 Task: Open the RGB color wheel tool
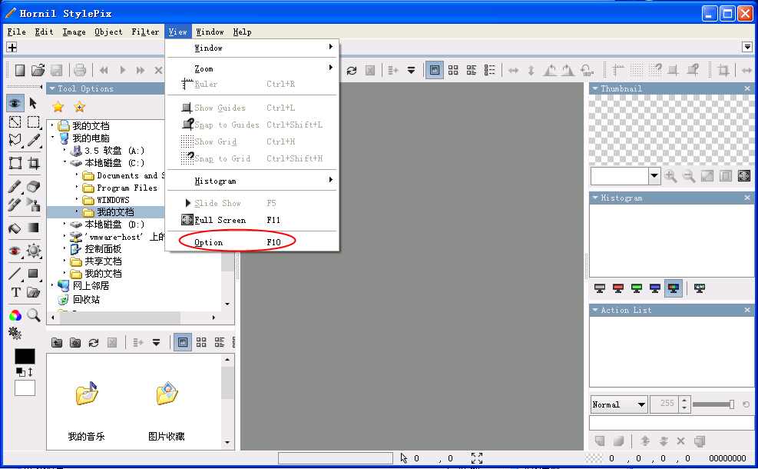click(15, 315)
